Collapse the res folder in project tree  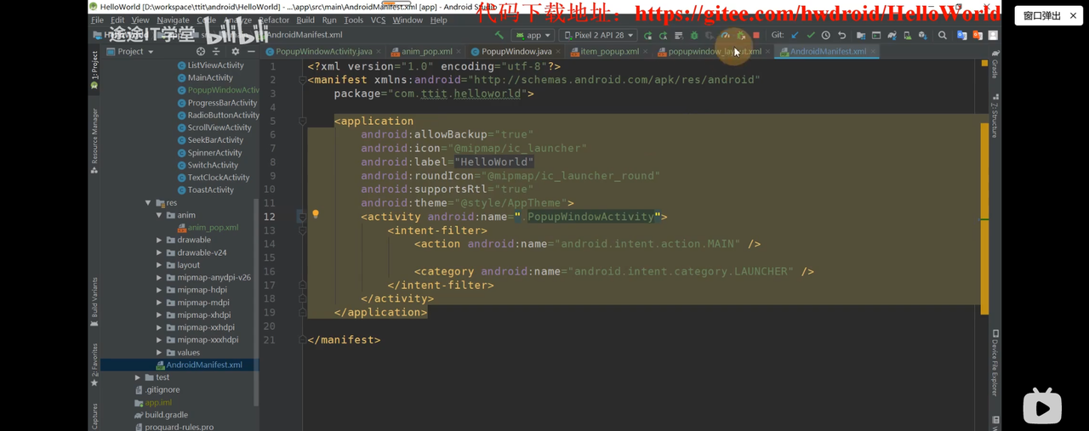tap(148, 203)
